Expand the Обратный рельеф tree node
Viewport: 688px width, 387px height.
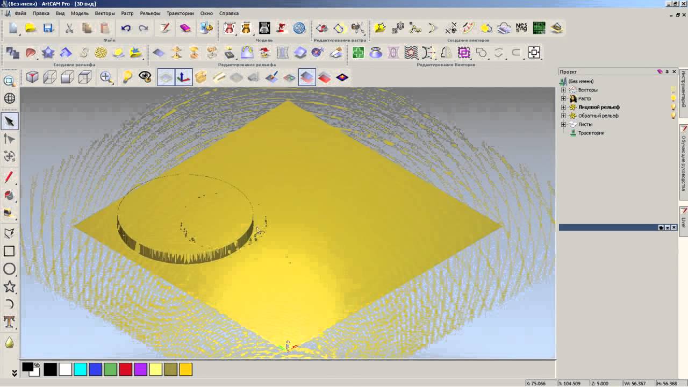563,116
